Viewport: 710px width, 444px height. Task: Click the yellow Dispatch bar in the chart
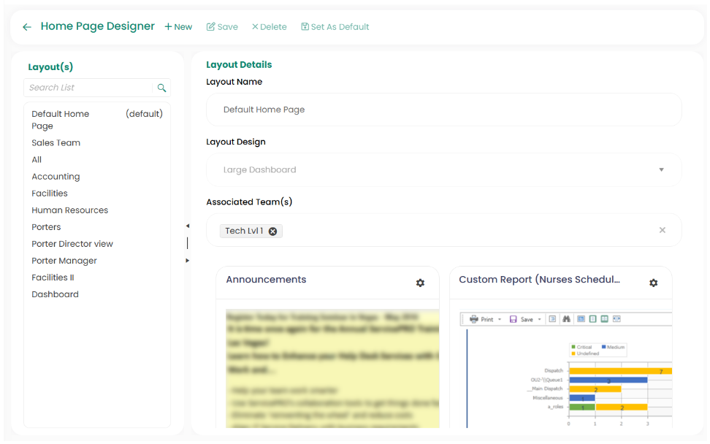click(620, 371)
